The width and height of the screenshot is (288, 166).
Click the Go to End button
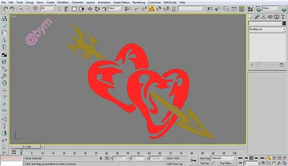pos(262,158)
